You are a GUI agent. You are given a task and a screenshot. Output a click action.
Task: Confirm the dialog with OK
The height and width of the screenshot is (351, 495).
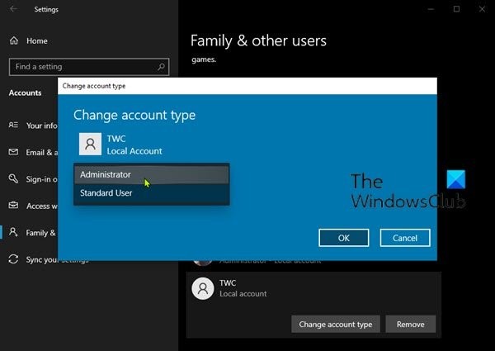(344, 238)
